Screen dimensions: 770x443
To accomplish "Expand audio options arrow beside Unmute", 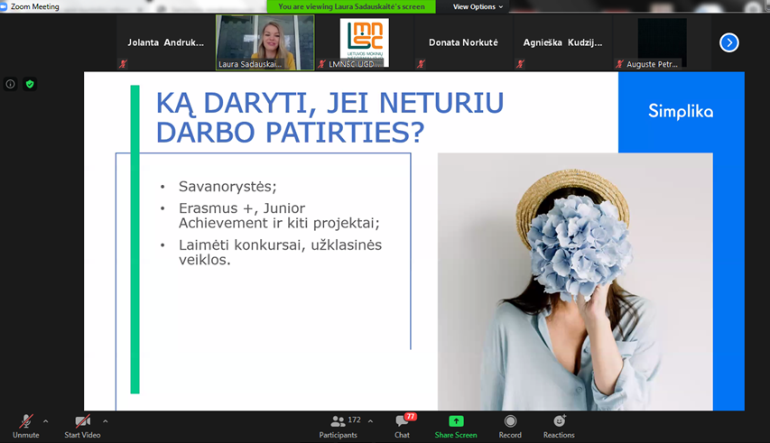I will (x=46, y=421).
